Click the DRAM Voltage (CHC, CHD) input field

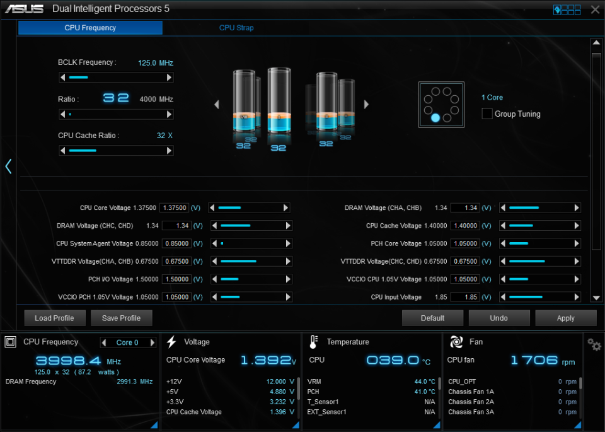click(176, 225)
